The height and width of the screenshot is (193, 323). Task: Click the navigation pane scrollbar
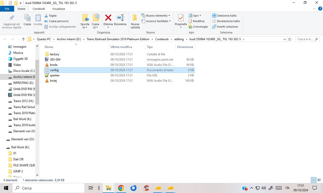point(37,111)
